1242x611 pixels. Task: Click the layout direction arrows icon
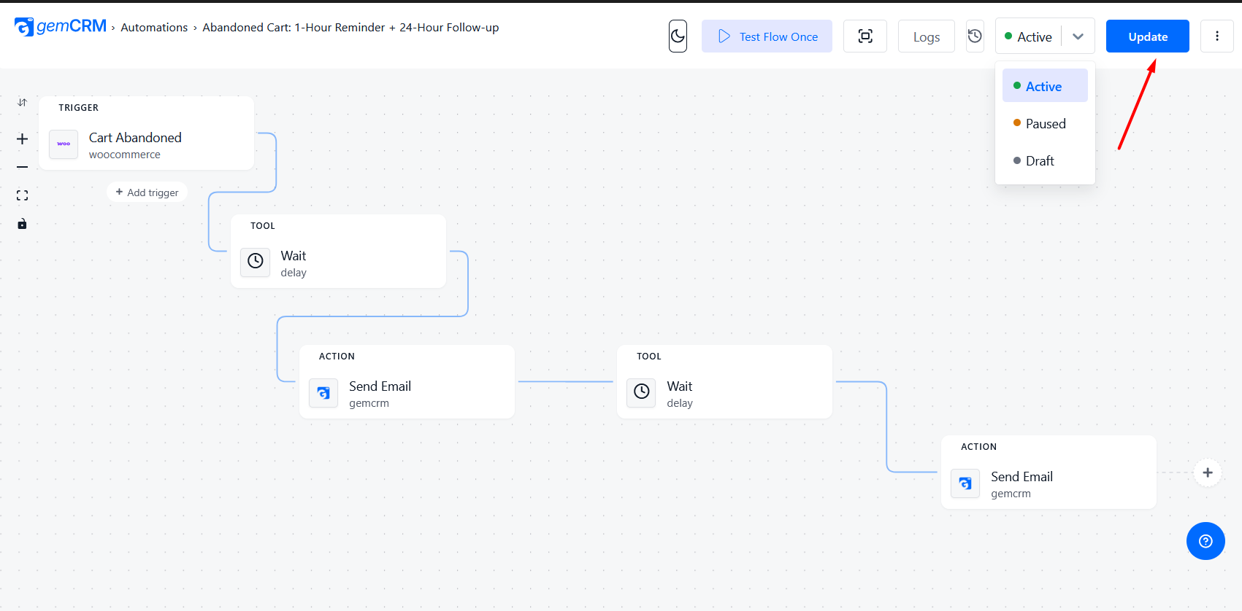(23, 102)
